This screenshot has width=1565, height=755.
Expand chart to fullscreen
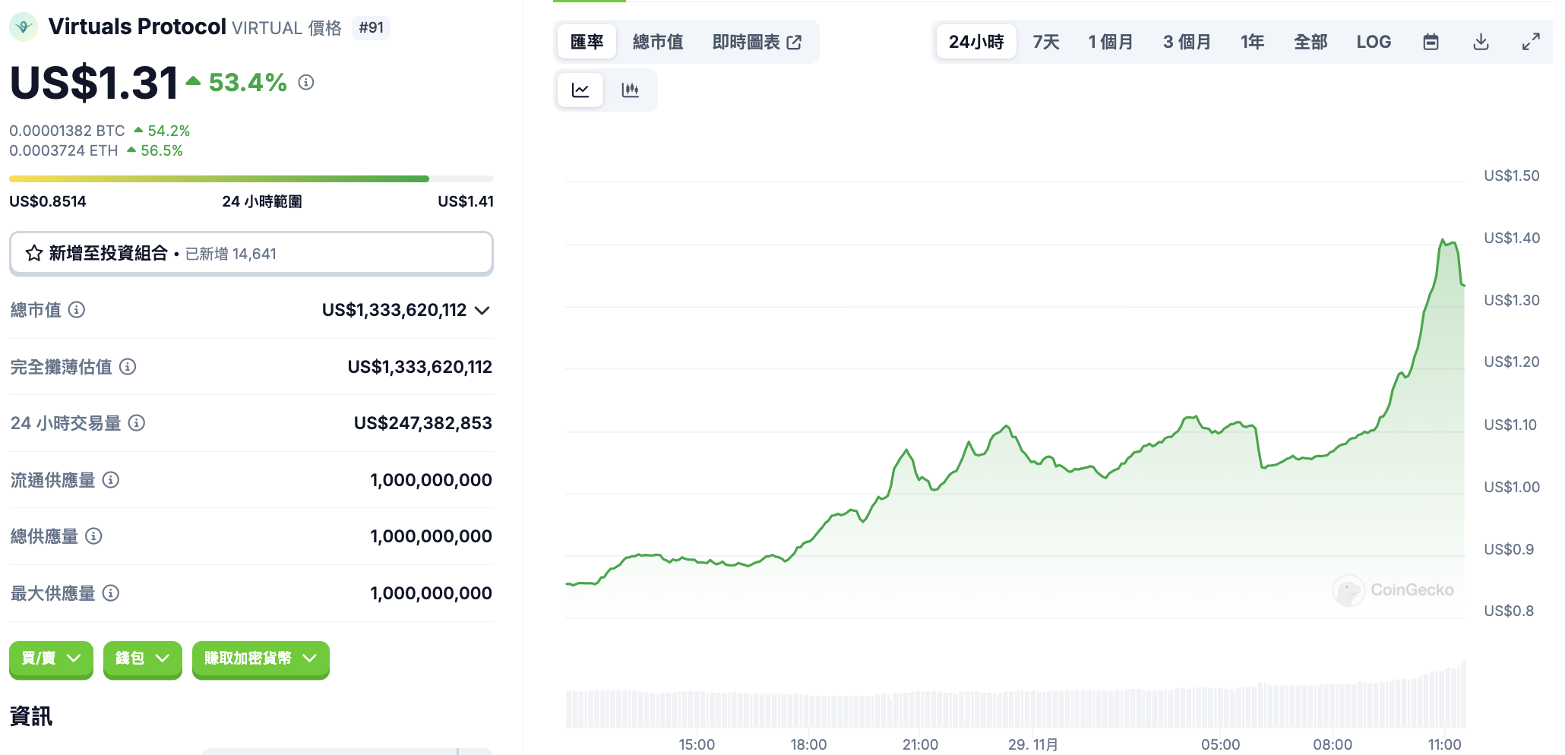coord(1531,42)
